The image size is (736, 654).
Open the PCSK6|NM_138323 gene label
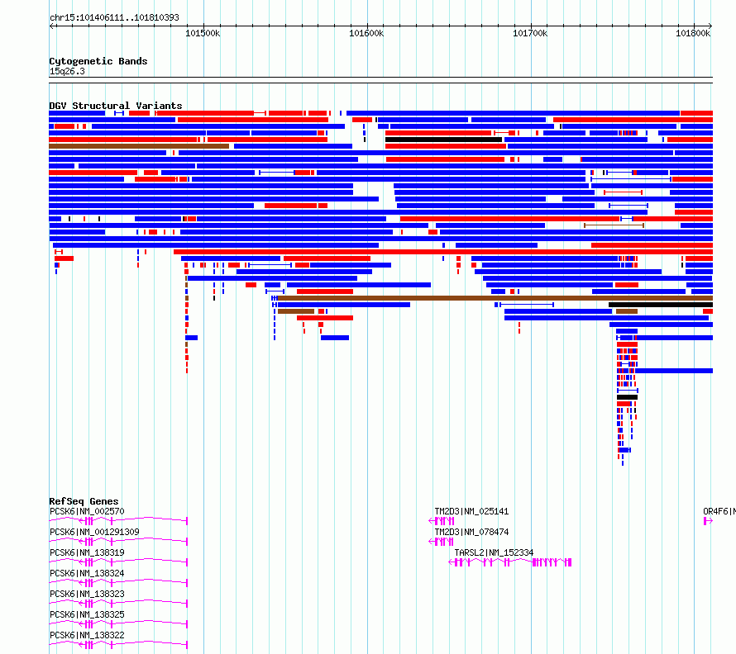pos(87,594)
